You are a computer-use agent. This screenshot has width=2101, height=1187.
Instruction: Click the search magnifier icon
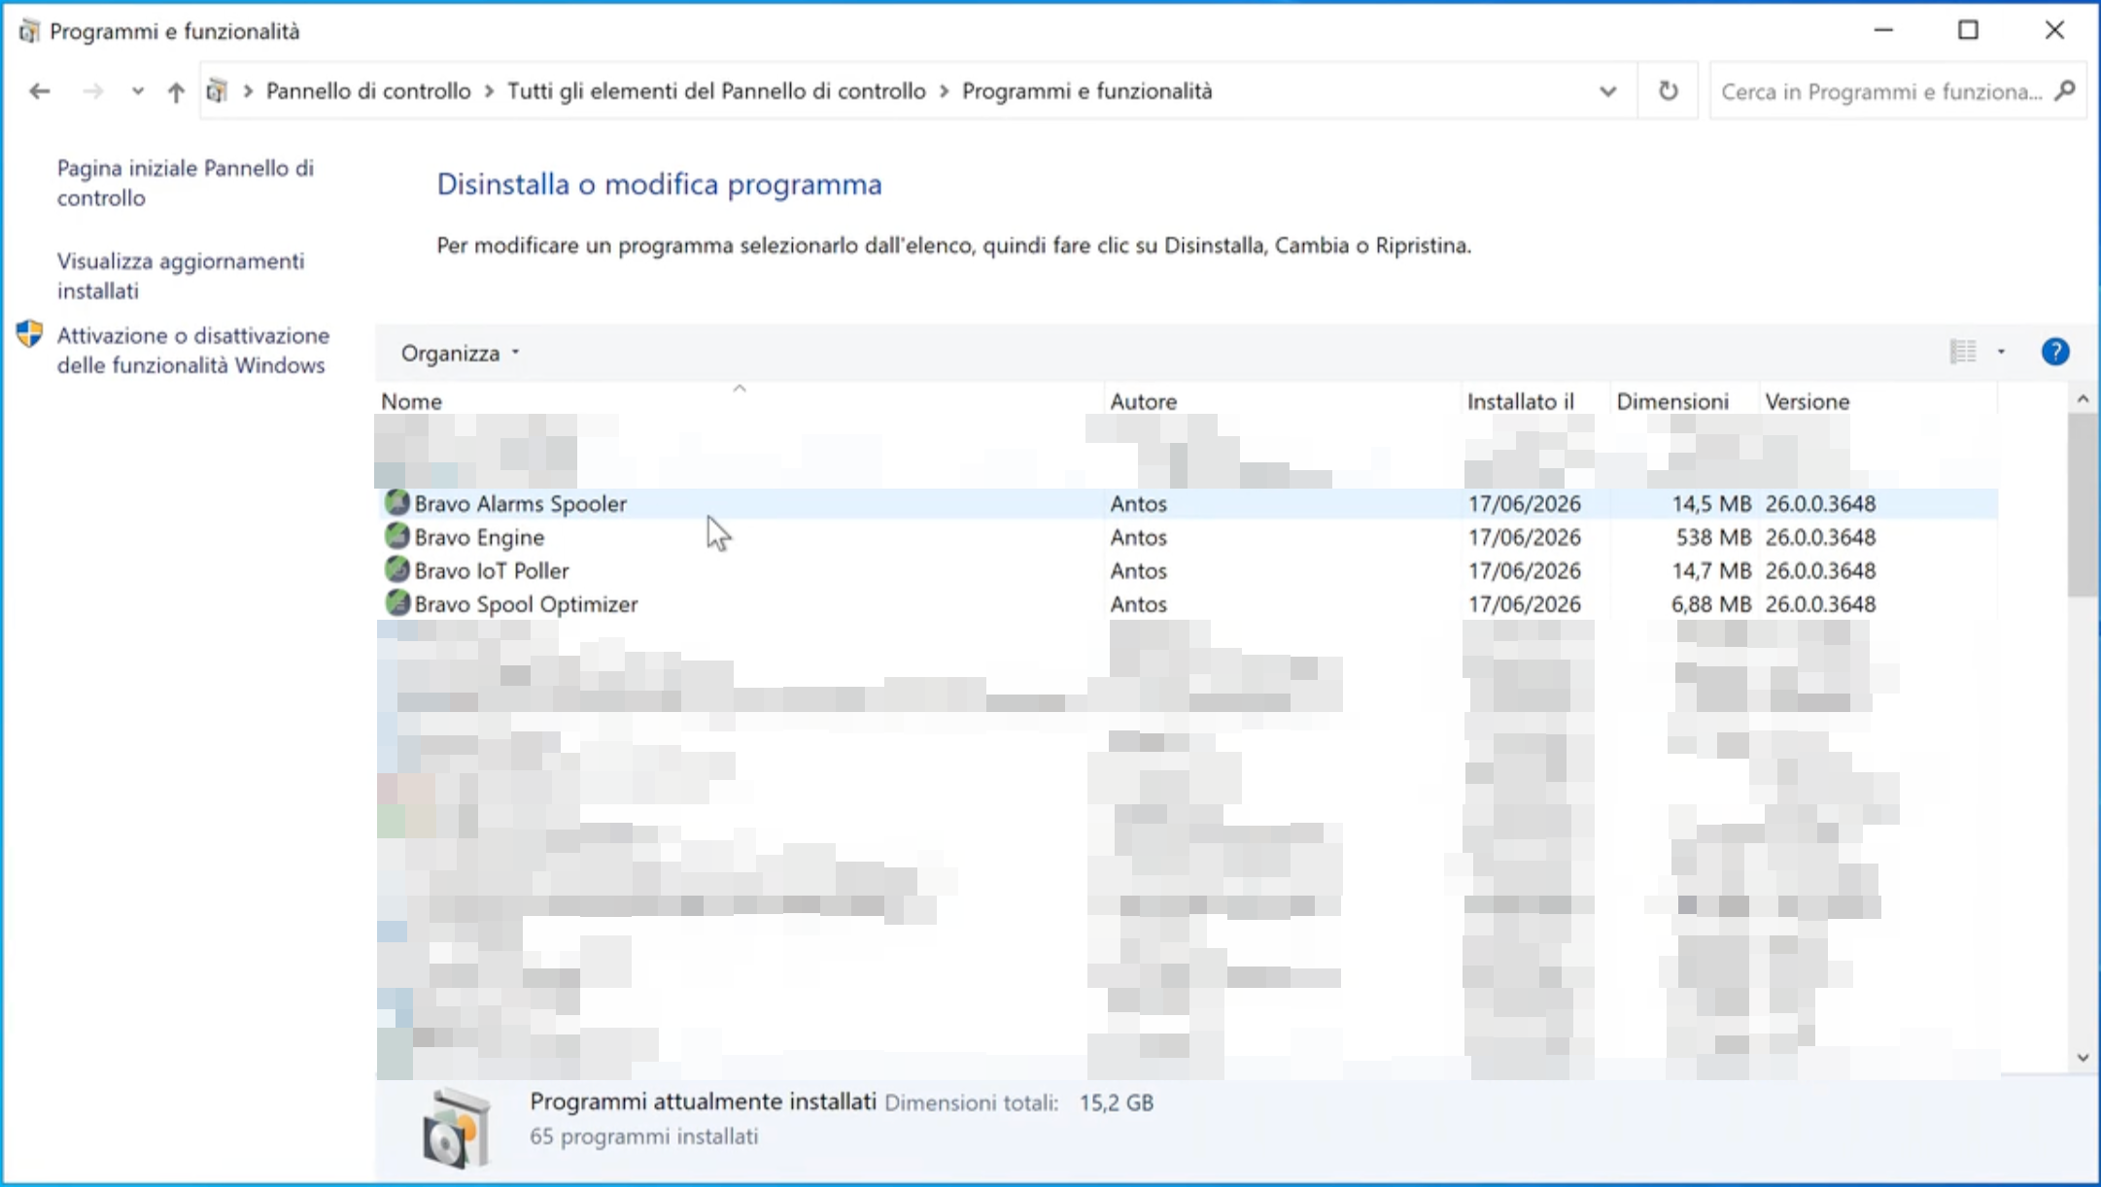click(2065, 91)
